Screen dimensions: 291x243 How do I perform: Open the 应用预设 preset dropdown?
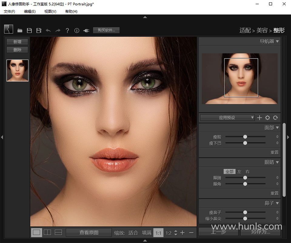(227, 118)
